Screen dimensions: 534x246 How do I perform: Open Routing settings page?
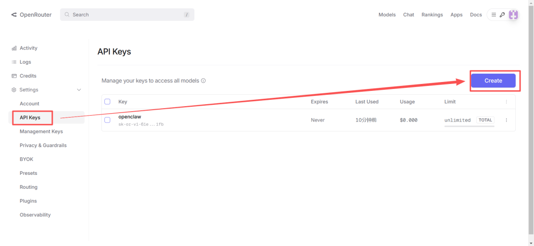tap(29, 187)
